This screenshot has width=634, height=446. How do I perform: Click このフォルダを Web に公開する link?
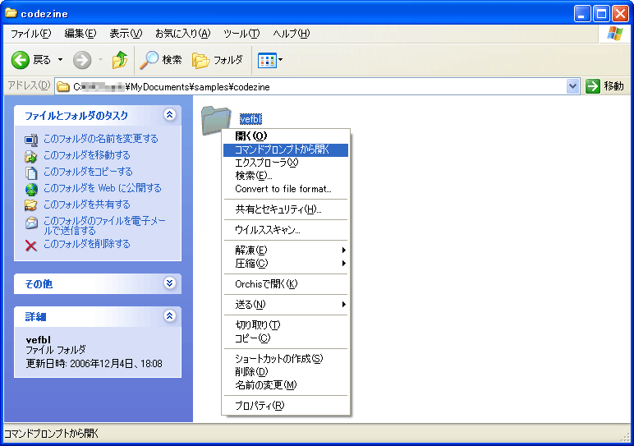pos(103,188)
